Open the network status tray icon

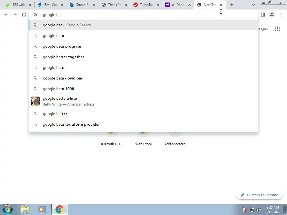tap(252, 210)
